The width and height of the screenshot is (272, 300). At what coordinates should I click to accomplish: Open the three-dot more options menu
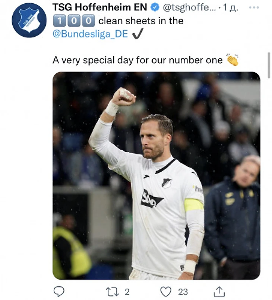[254, 8]
